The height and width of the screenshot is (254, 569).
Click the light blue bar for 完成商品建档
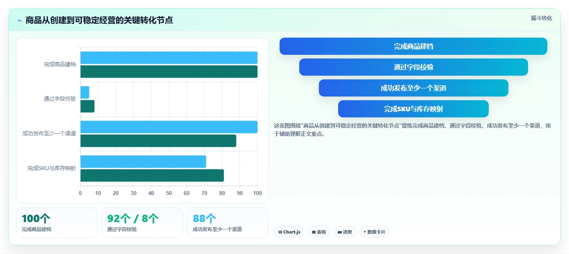point(169,58)
